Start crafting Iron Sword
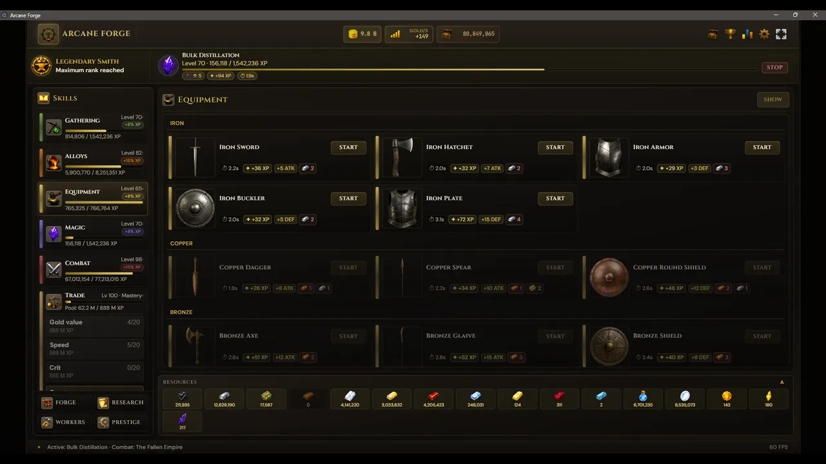 pyautogui.click(x=348, y=148)
